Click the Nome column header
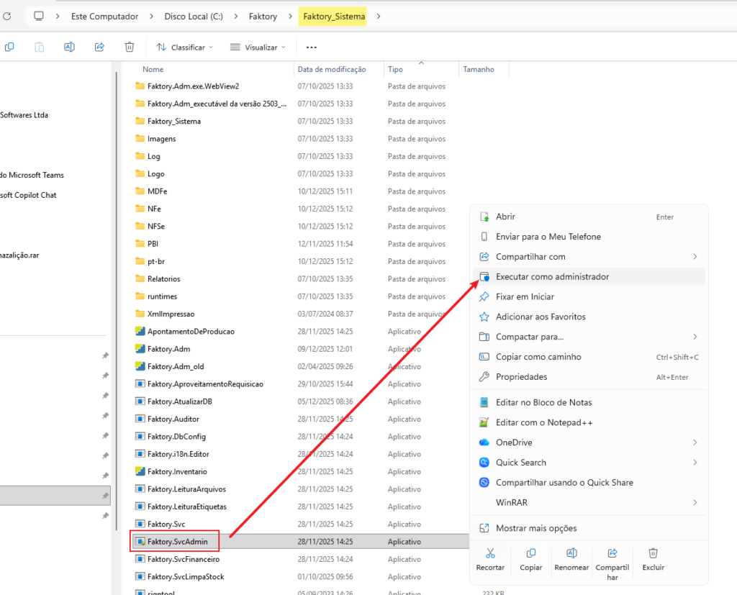737x595 pixels. pos(153,70)
